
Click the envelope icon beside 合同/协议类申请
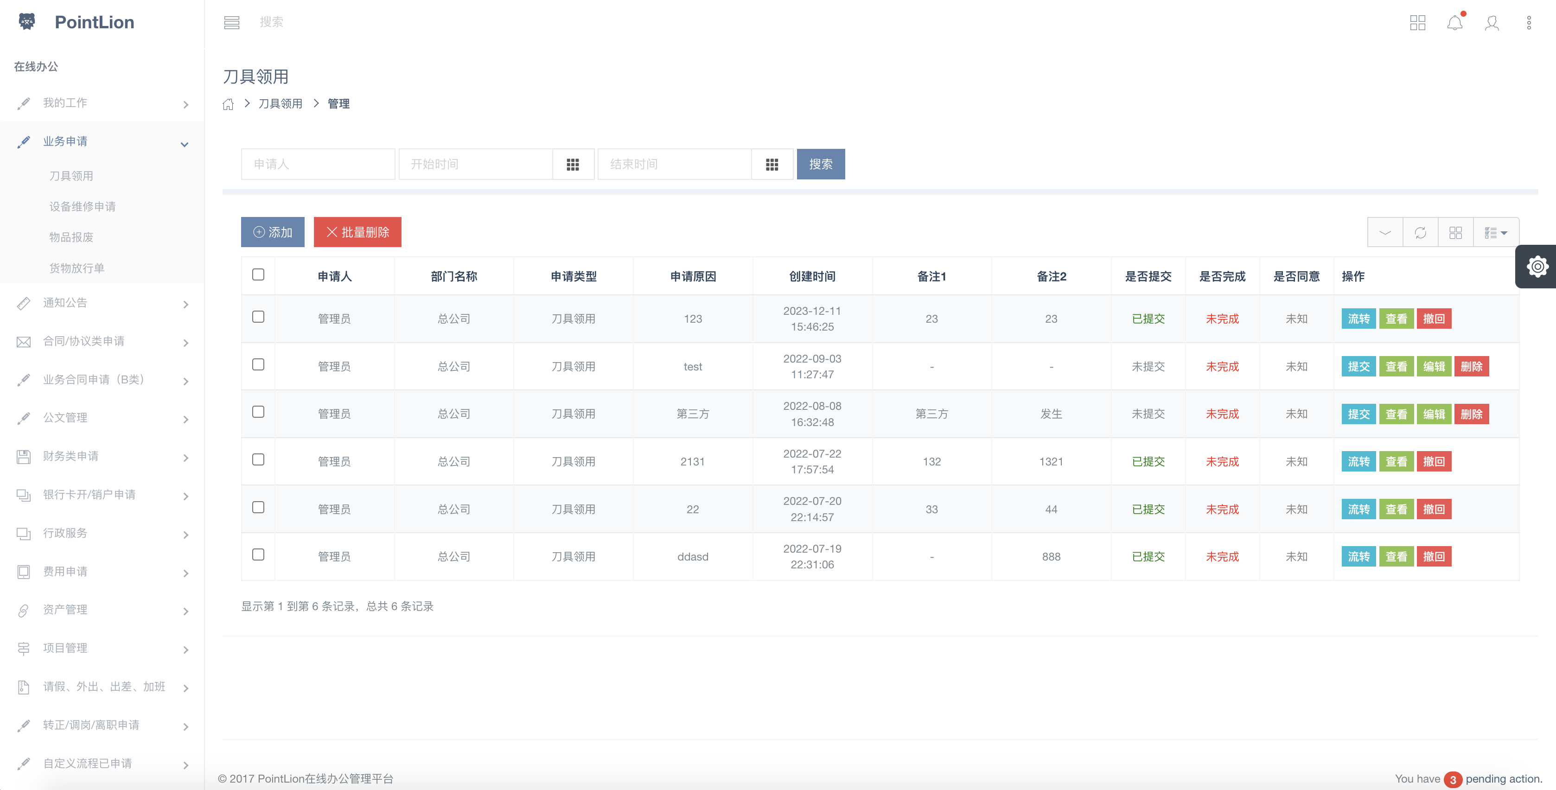[x=23, y=342]
